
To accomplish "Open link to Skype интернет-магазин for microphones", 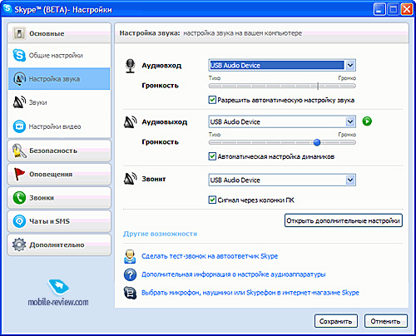I will 250,293.
